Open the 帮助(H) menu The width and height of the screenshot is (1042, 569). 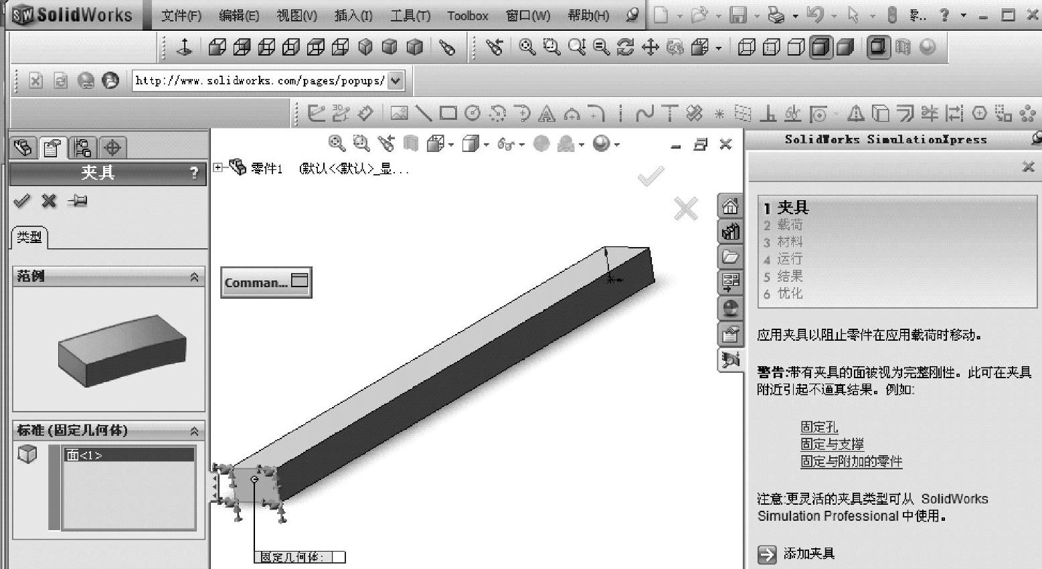click(588, 15)
